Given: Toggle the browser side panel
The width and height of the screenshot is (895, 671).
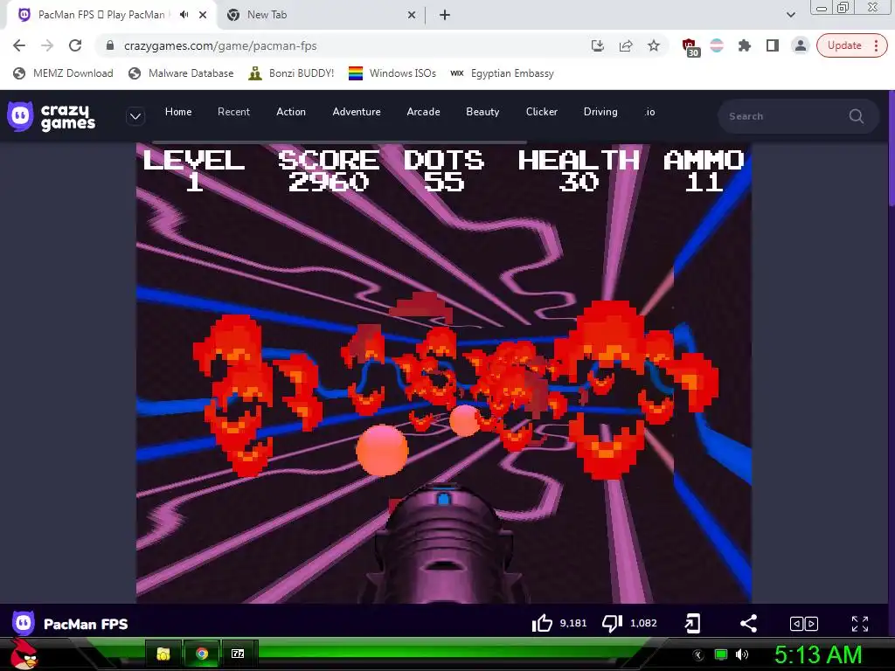Looking at the screenshot, I should tap(773, 45).
